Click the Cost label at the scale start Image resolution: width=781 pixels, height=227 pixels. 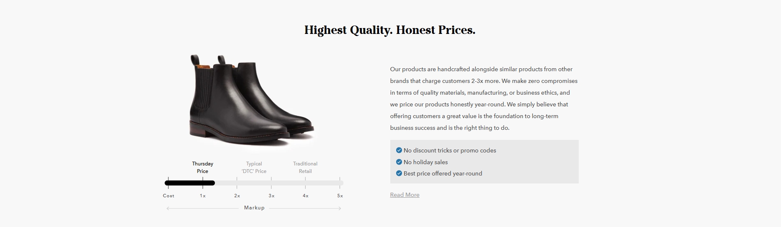click(168, 196)
